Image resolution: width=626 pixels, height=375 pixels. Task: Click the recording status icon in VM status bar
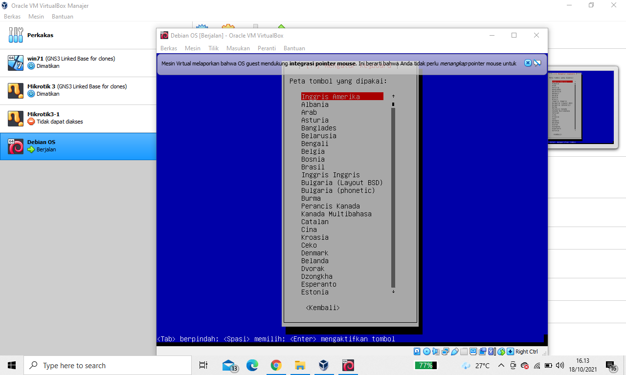[x=483, y=352]
